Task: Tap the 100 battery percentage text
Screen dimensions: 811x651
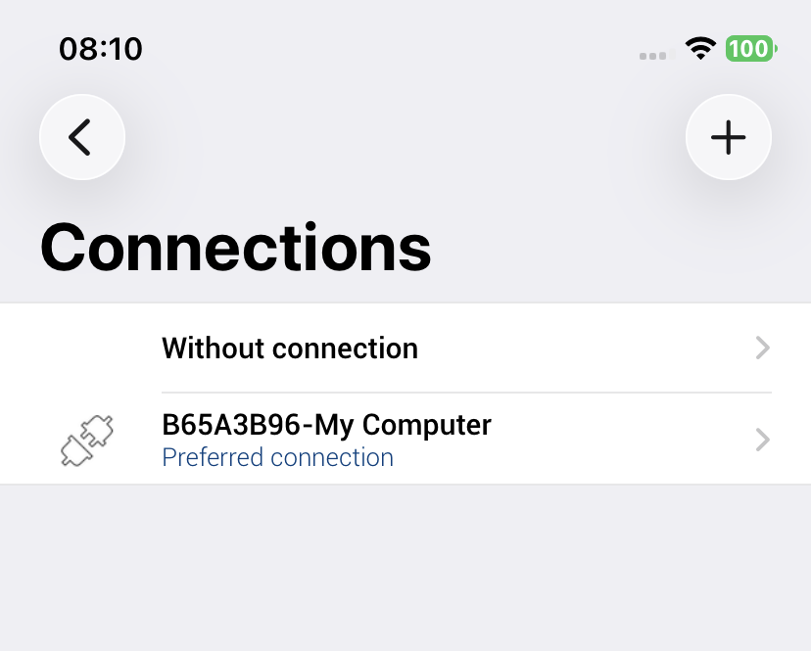Action: click(x=748, y=49)
